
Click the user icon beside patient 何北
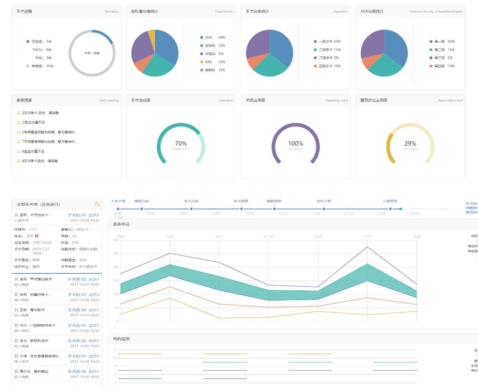17,325
